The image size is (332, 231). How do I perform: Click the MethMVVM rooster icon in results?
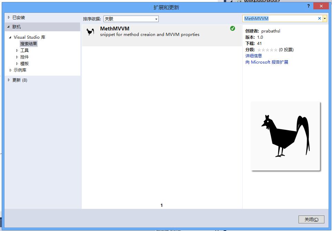click(90, 31)
